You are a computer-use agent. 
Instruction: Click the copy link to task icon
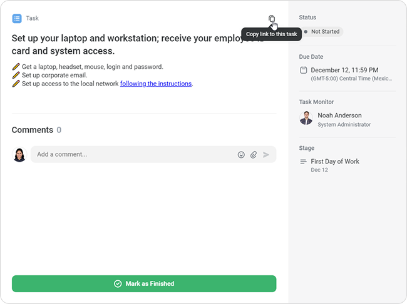pyautogui.click(x=271, y=19)
